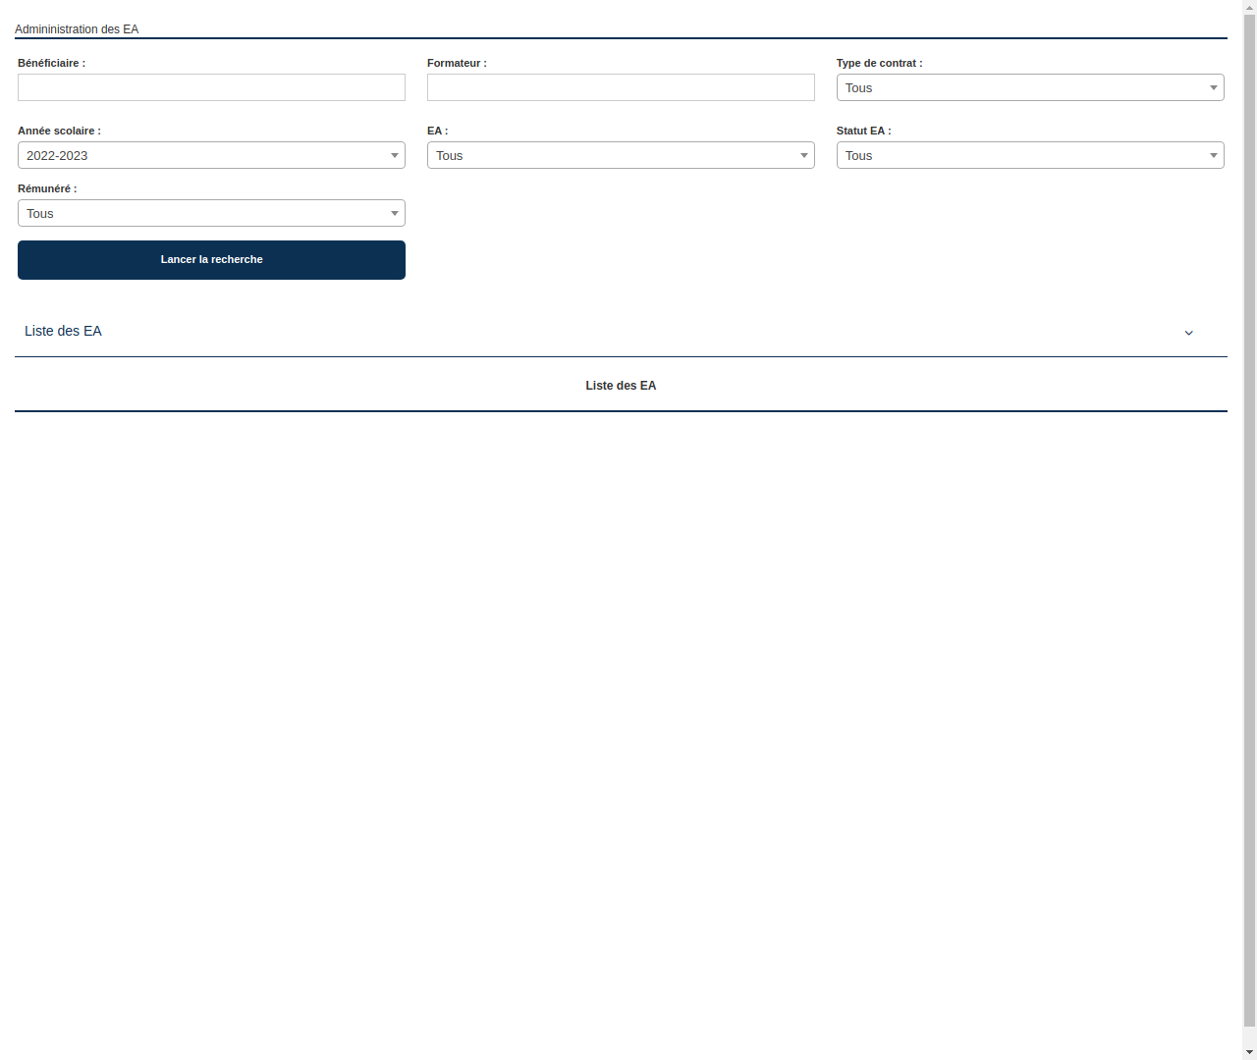Click the arrow icon in Statut EA field
Viewport: 1257px width, 1060px height.
coord(1213,155)
